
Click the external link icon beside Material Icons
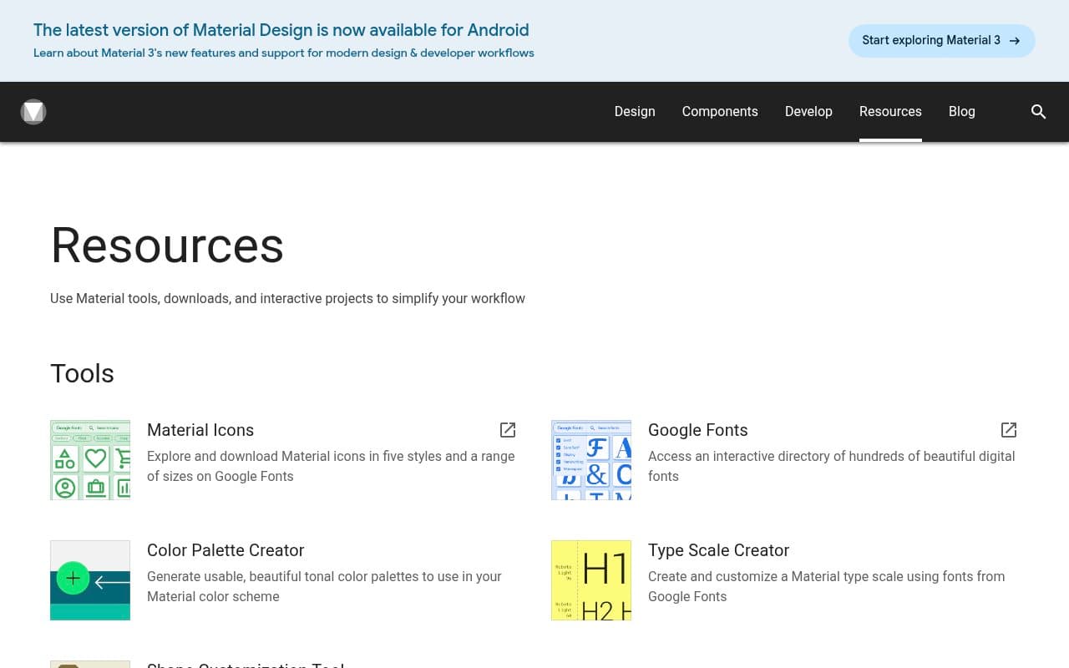pos(507,430)
